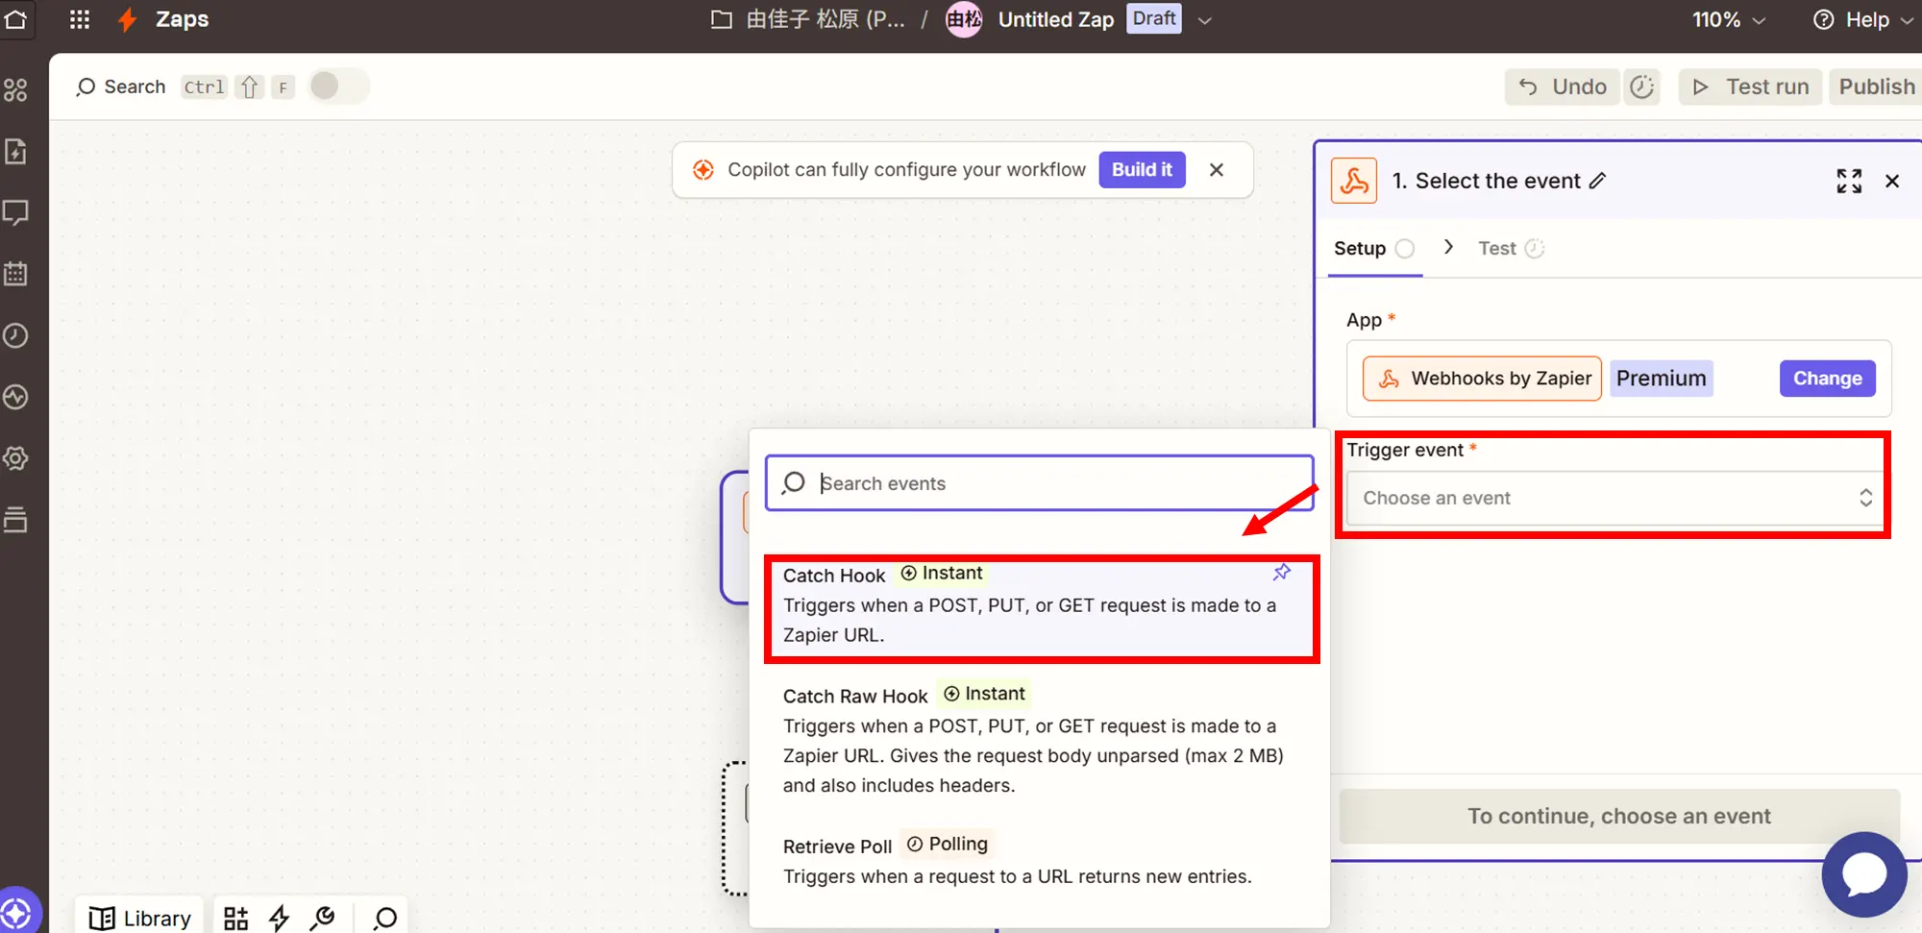Click the pencil icon to rename step
This screenshot has height=933, width=1922.
point(1597,181)
